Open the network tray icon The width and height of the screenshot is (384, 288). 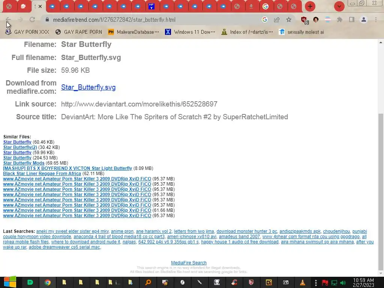coord(334,283)
